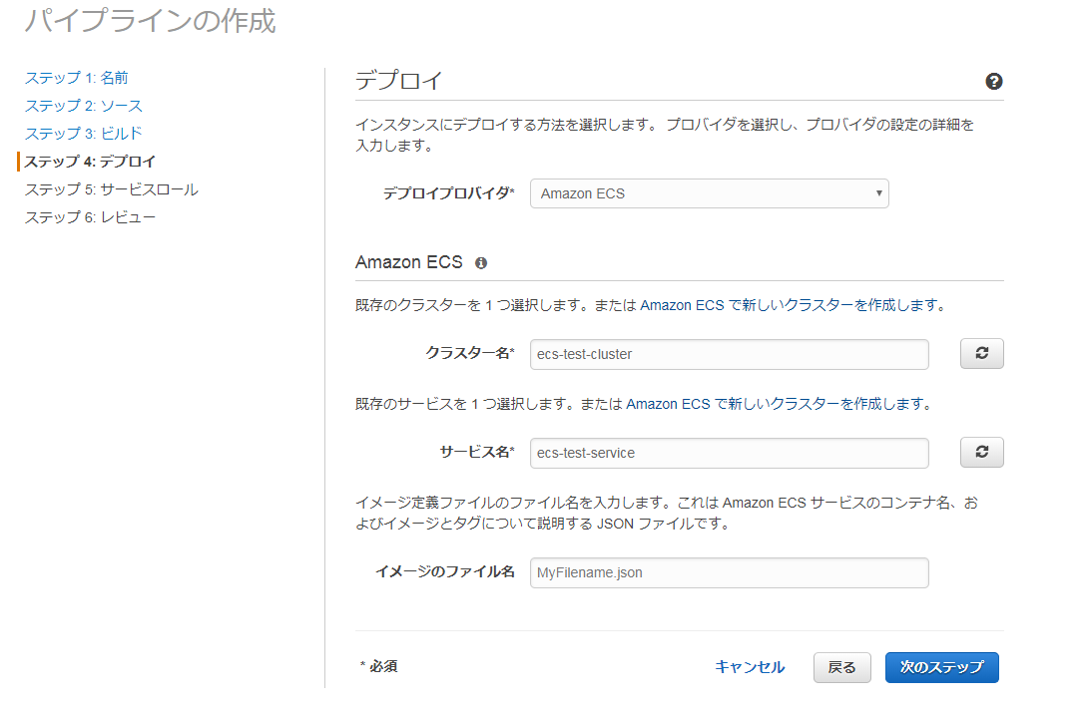Screen dimensions: 1087x715
Task: Open the デプロイプロバイダ dropdown
Action: 709,193
